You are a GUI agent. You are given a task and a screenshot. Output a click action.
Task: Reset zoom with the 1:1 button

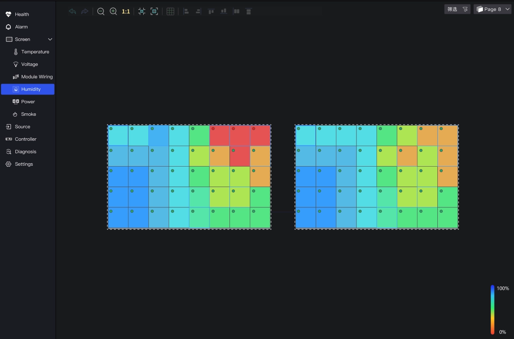click(x=126, y=12)
